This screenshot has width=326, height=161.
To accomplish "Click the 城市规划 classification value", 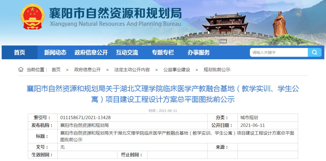I will [x=249, y=118].
